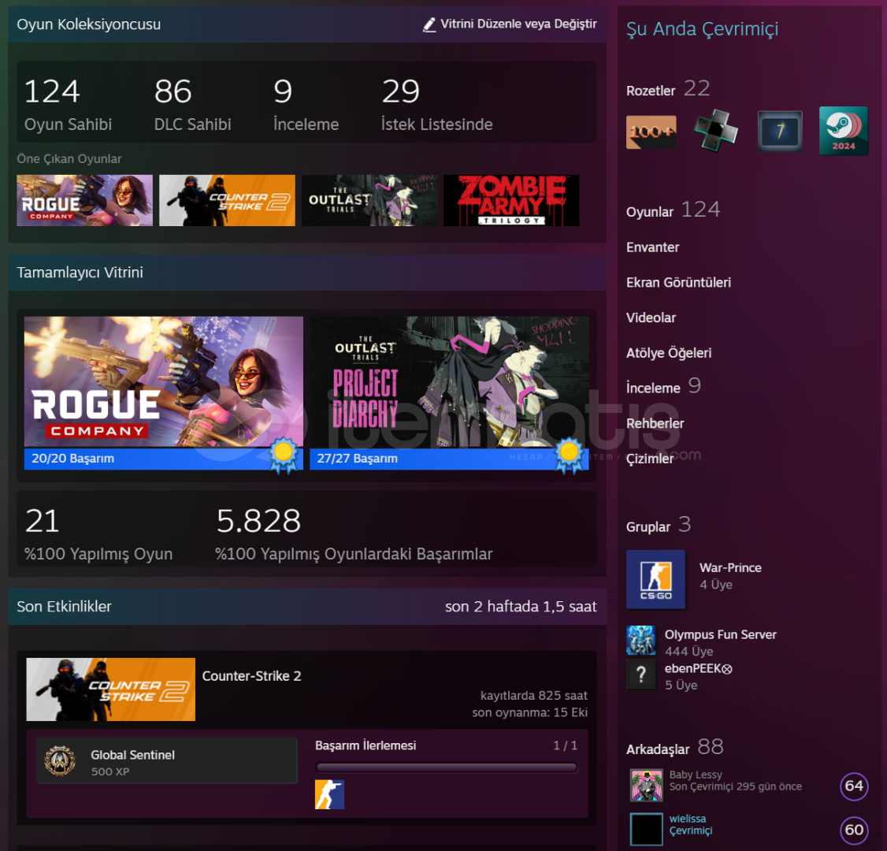
Task: Click the 86 DLC Sahibi stat
Action: tap(192, 105)
